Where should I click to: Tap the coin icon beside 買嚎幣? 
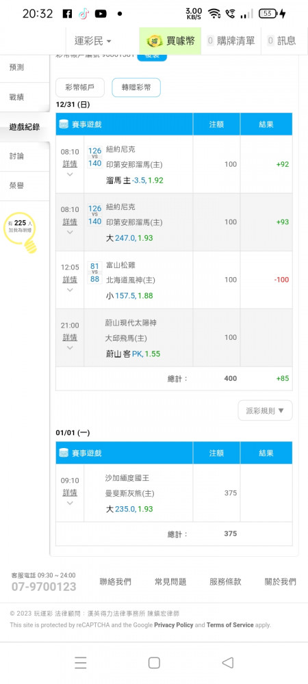pyautogui.click(x=153, y=41)
